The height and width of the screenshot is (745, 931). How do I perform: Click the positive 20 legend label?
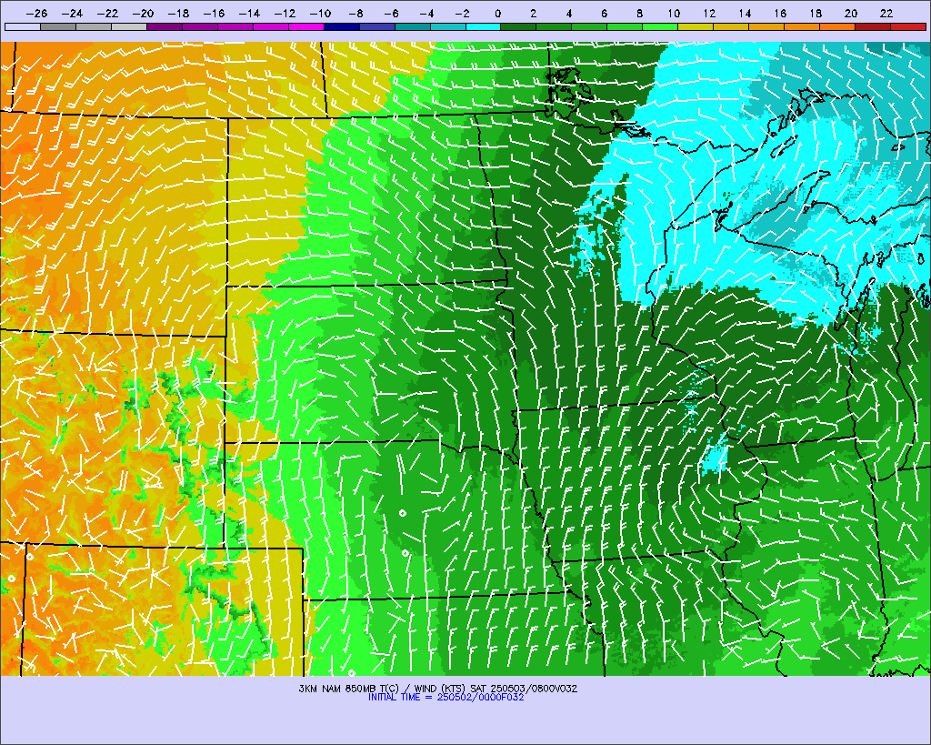pyautogui.click(x=851, y=13)
